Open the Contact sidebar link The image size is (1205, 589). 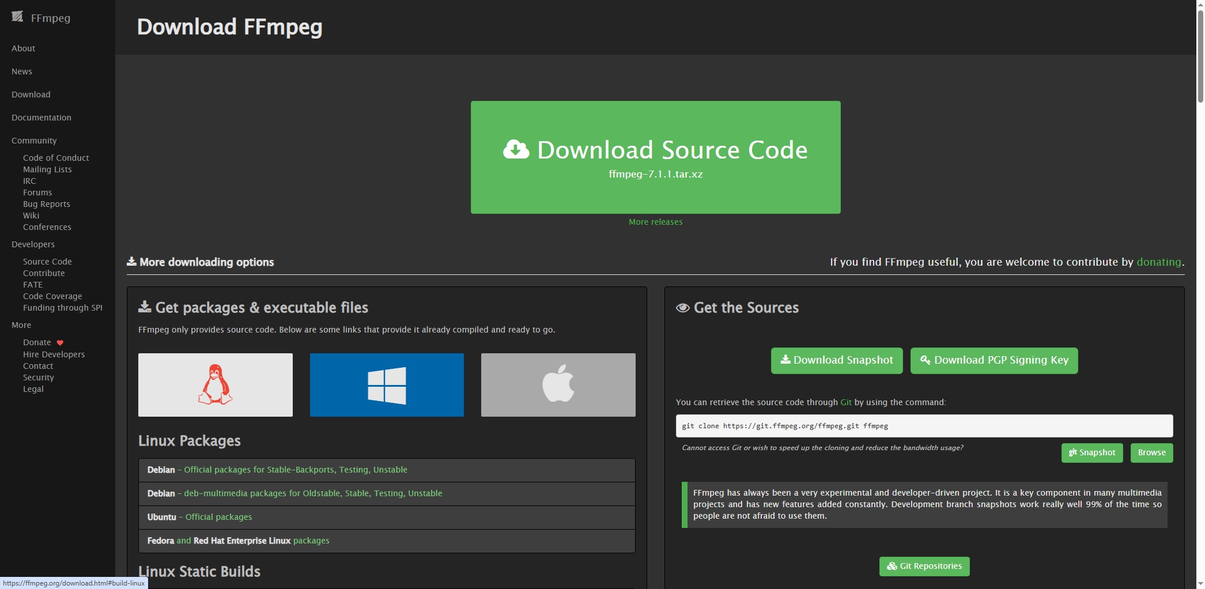(x=38, y=366)
